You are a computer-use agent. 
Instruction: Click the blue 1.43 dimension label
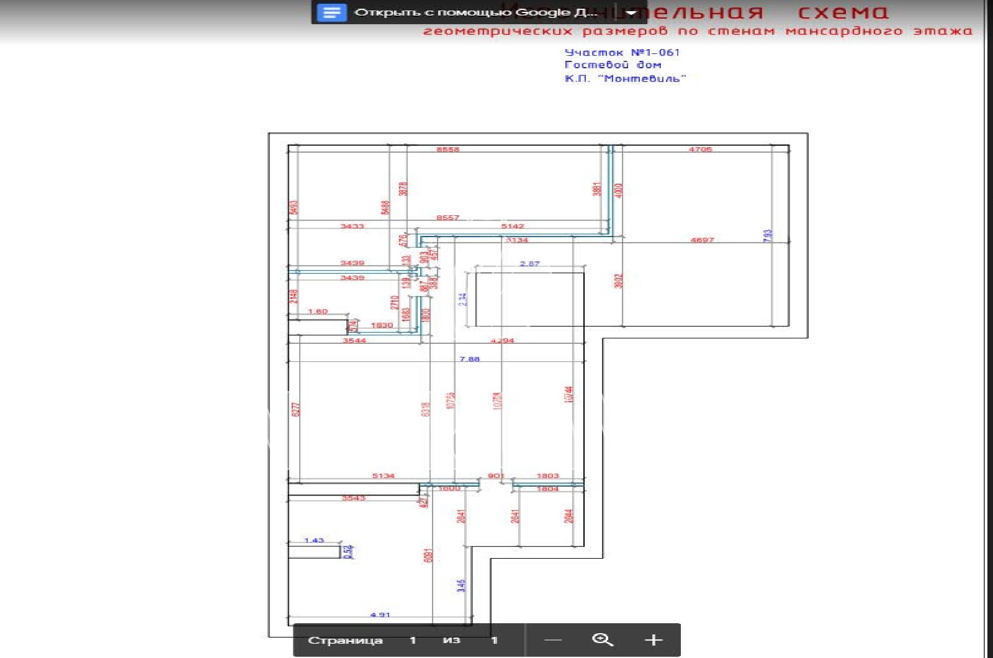point(314,540)
